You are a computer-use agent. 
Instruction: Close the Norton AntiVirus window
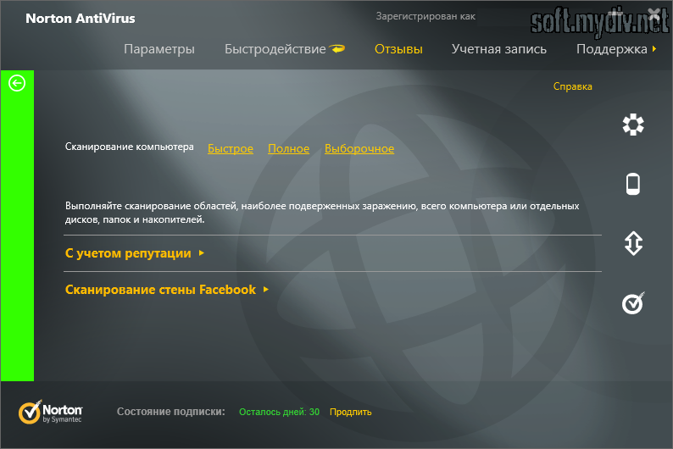[655, 14]
